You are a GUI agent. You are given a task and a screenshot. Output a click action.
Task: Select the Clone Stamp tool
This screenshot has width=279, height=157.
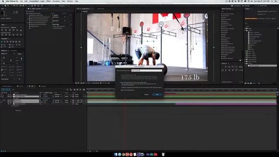point(32,6)
